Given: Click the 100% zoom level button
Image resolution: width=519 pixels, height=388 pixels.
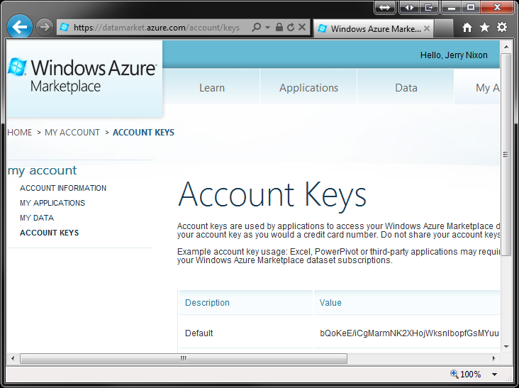Looking at the screenshot, I should tap(466, 374).
